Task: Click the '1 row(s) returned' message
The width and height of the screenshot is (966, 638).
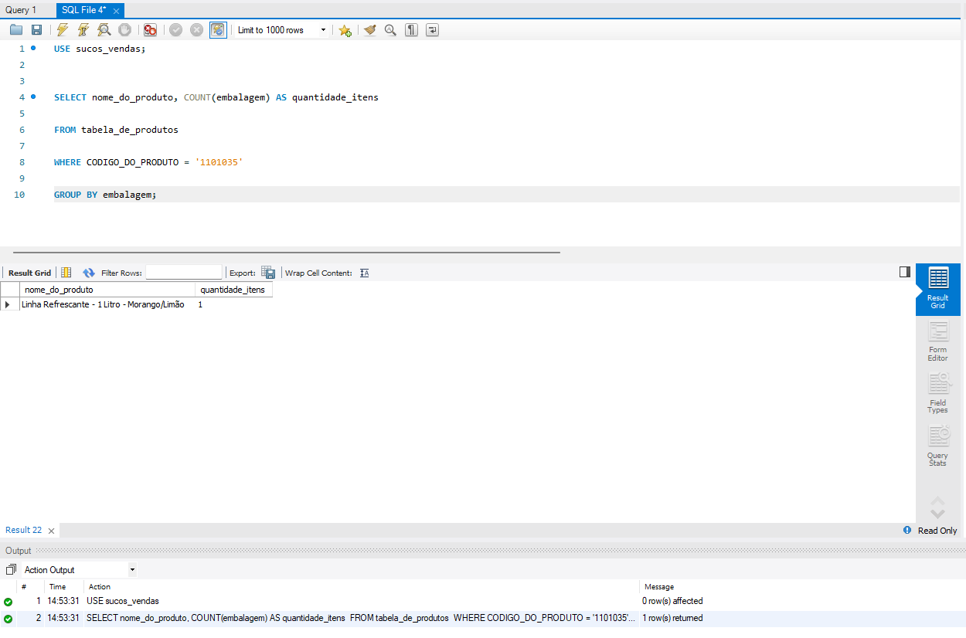Action: click(x=672, y=619)
